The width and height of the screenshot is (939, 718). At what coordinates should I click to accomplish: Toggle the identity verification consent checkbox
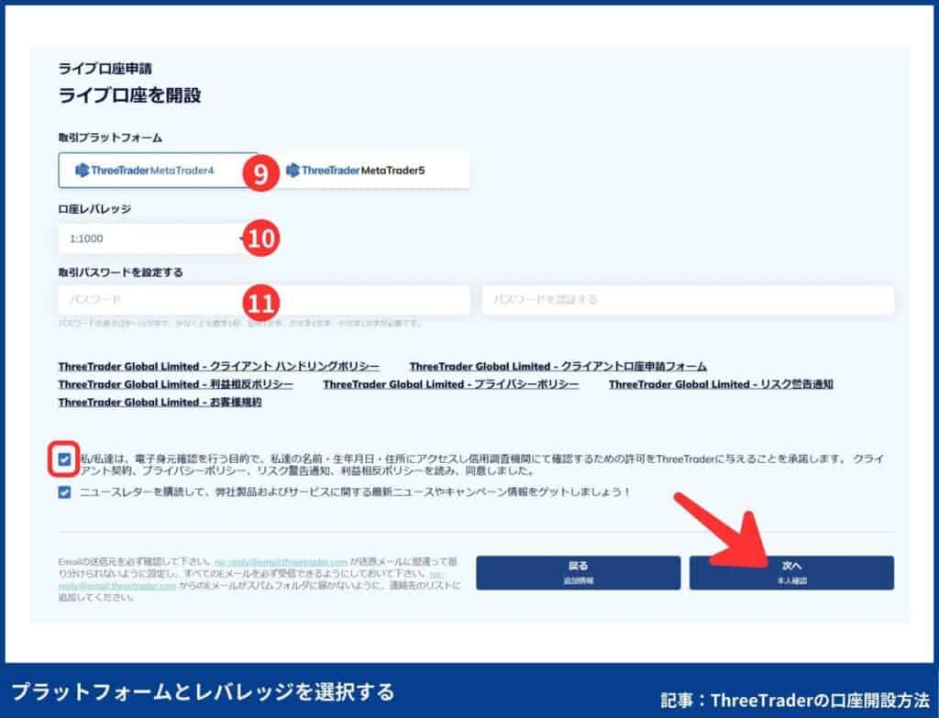coord(64,459)
